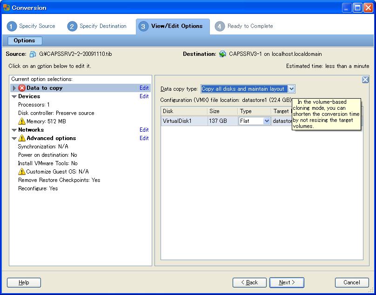
Task: Click warning icon next to Memory: 512 MB
Action: (x=22, y=121)
